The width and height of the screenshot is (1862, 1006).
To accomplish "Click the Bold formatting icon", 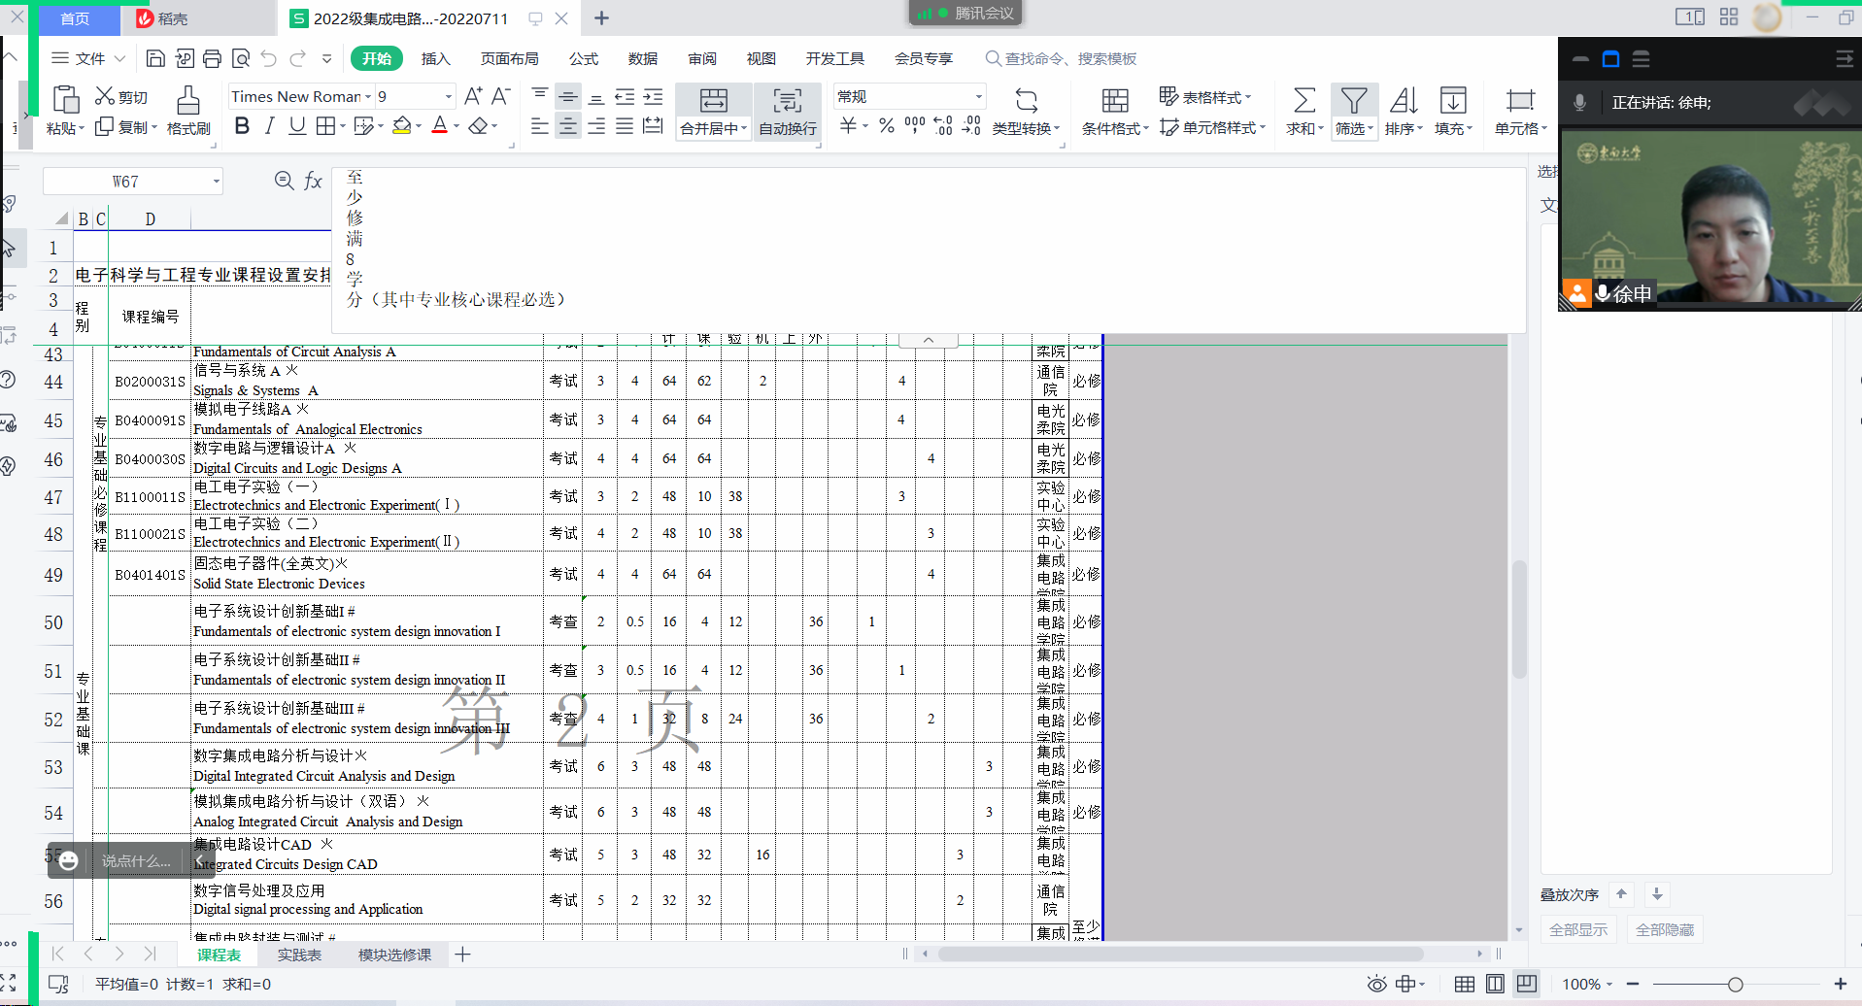I will [242, 126].
